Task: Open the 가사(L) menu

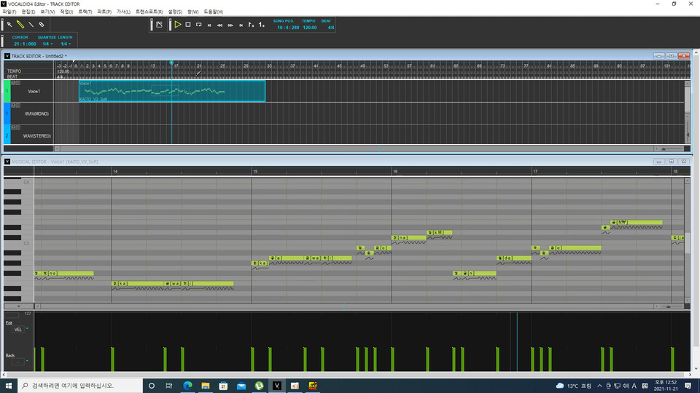Action: click(123, 12)
